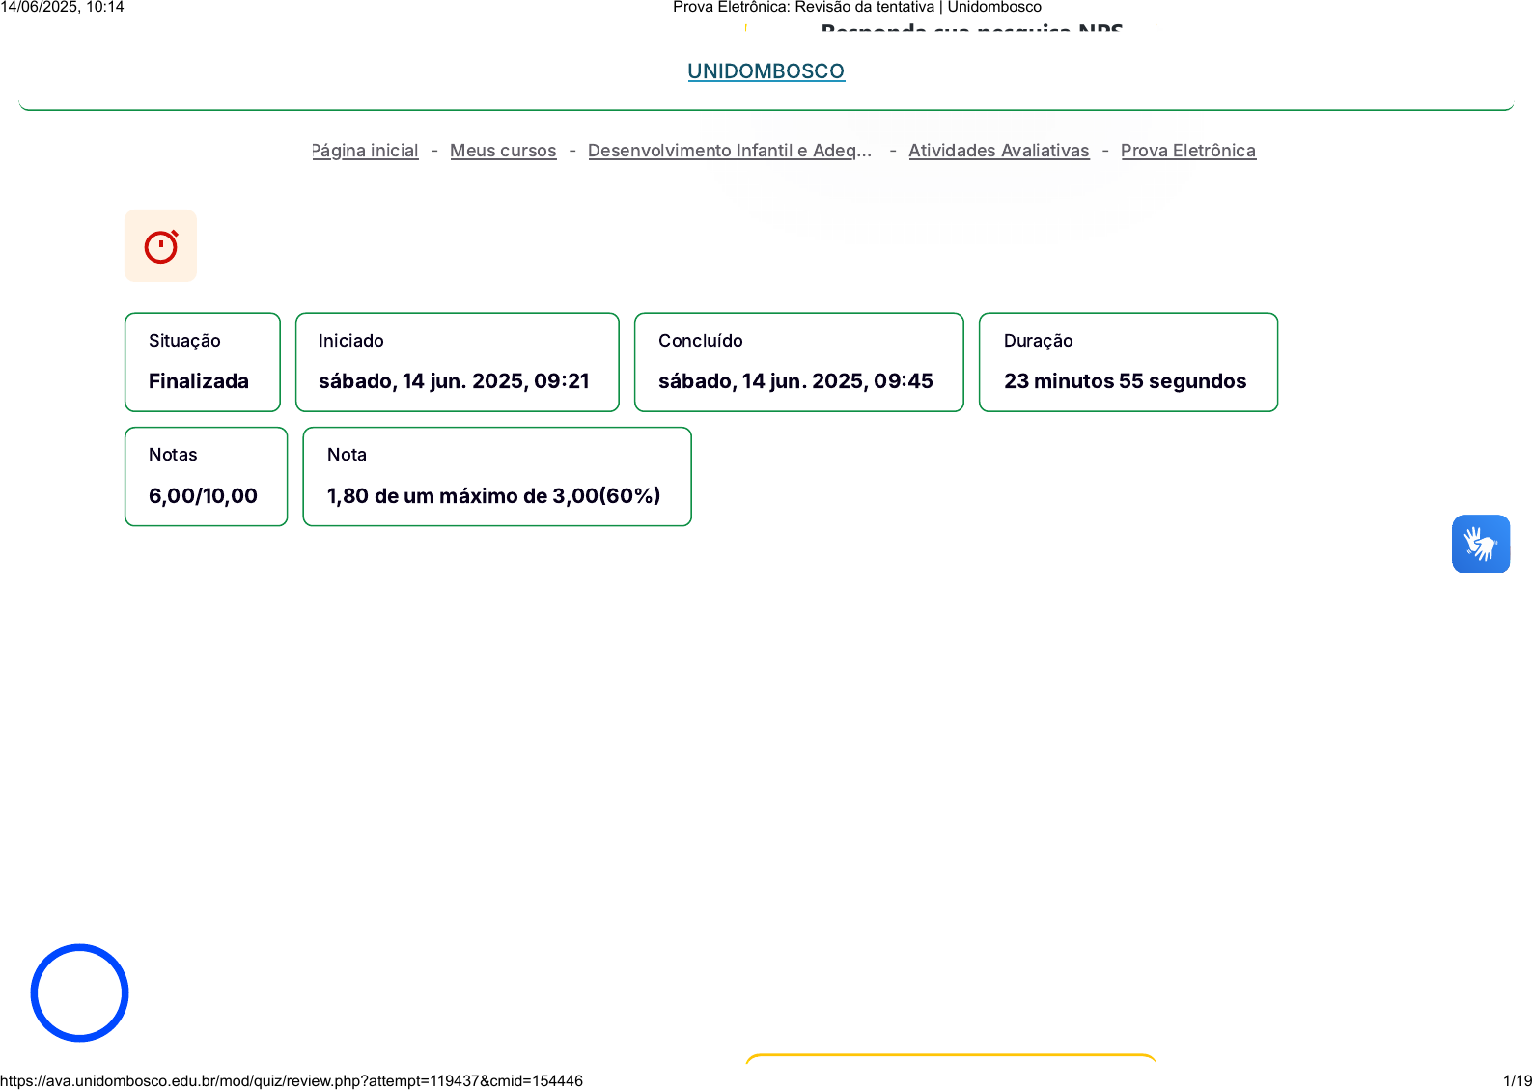This screenshot has height=1090, width=1532.
Task: Click the Notas 6,00/10,00 card
Action: click(x=206, y=477)
